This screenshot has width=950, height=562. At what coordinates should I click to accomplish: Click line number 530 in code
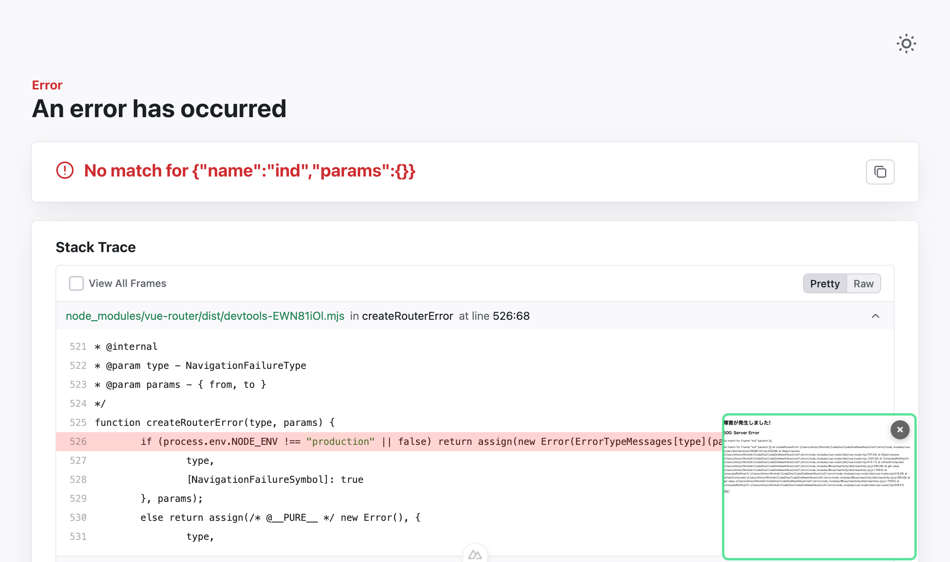pos(78,518)
